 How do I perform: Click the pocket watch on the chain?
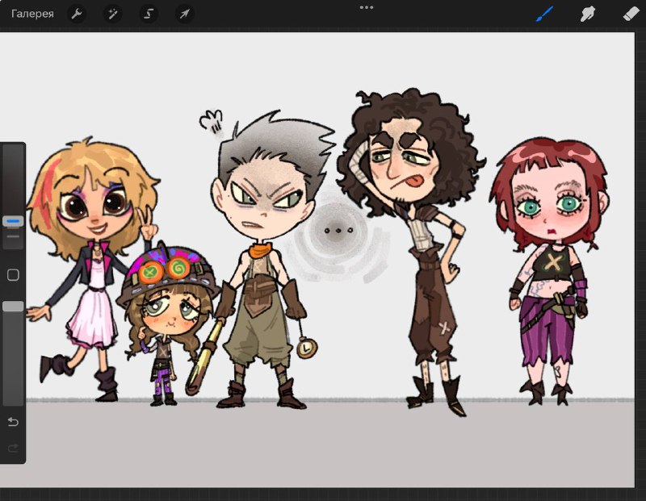pyautogui.click(x=307, y=348)
